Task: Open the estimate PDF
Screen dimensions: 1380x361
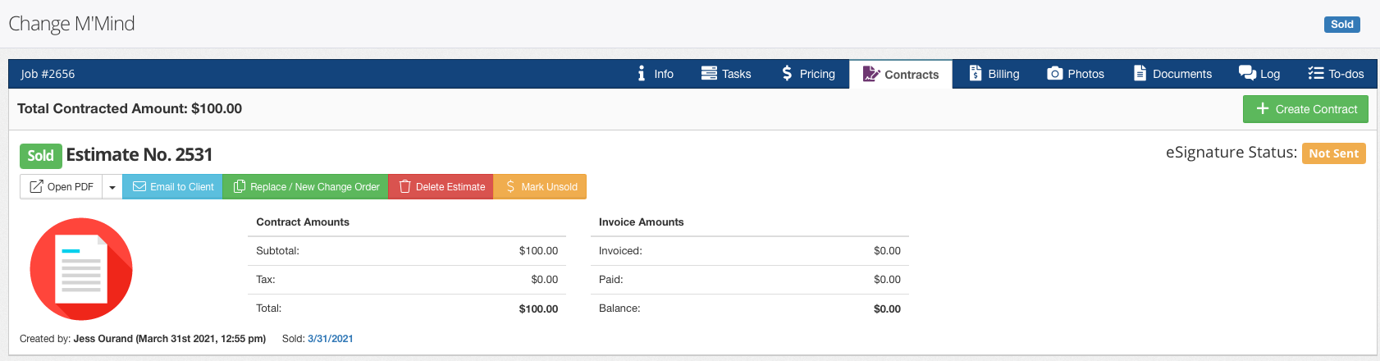Action: [x=62, y=187]
